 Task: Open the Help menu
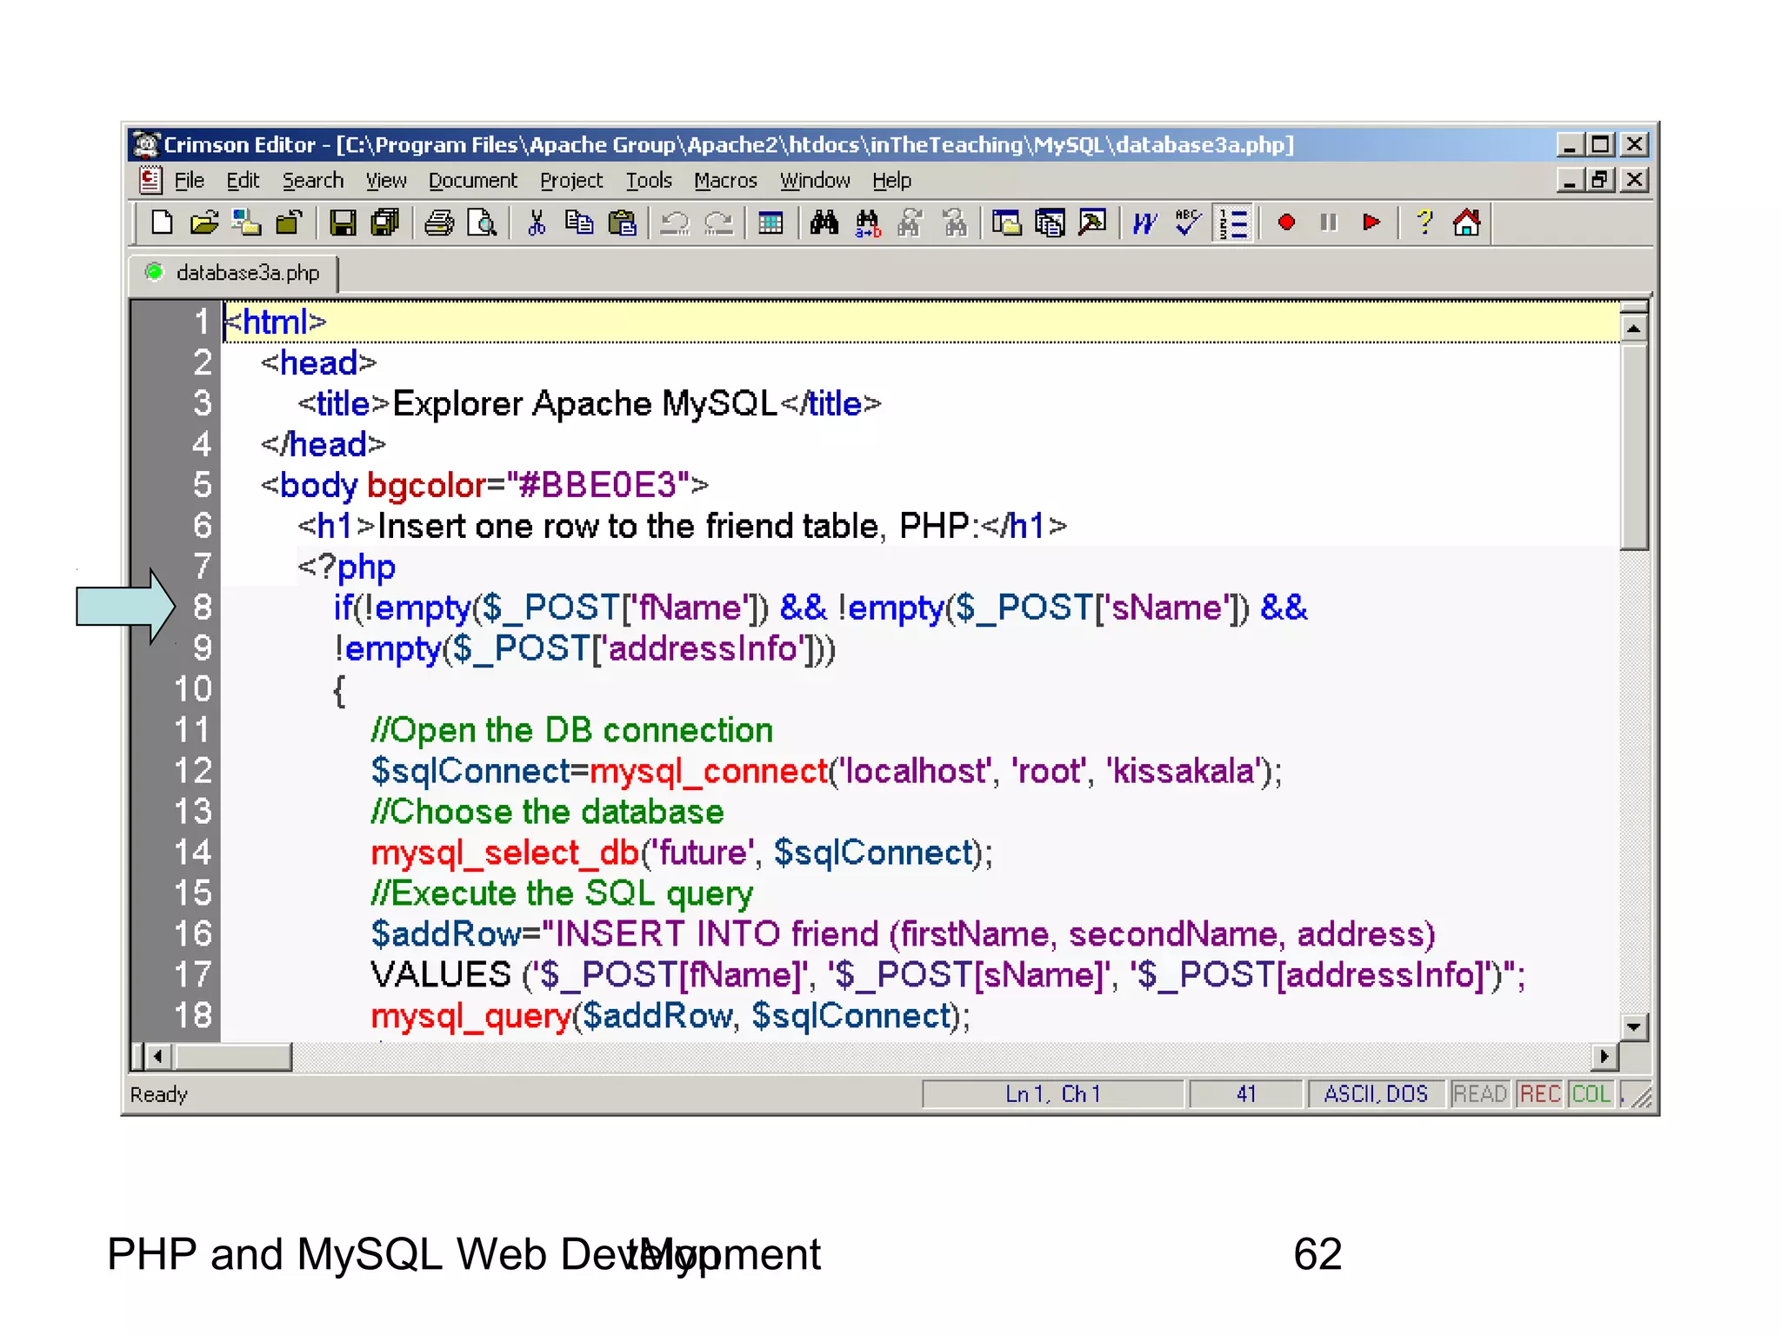[x=892, y=181]
